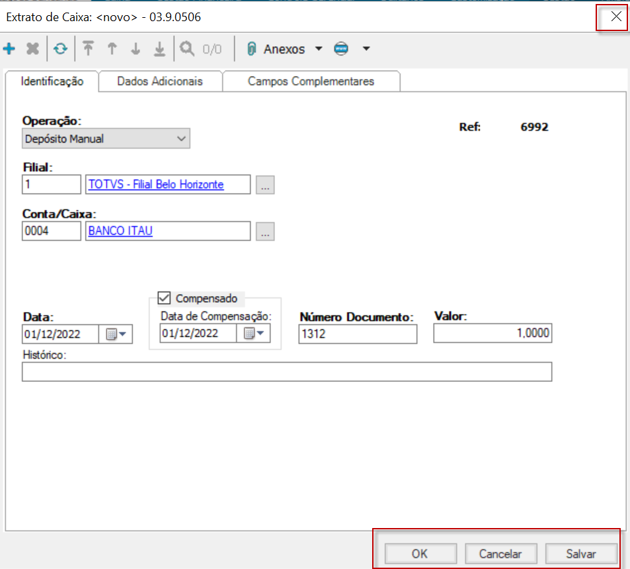Uncheck the Compensado checkbox
Image resolution: width=630 pixels, height=569 pixels.
(x=164, y=298)
